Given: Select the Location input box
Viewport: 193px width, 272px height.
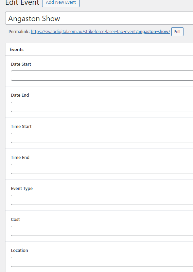Looking at the screenshot, I should tap(102, 262).
